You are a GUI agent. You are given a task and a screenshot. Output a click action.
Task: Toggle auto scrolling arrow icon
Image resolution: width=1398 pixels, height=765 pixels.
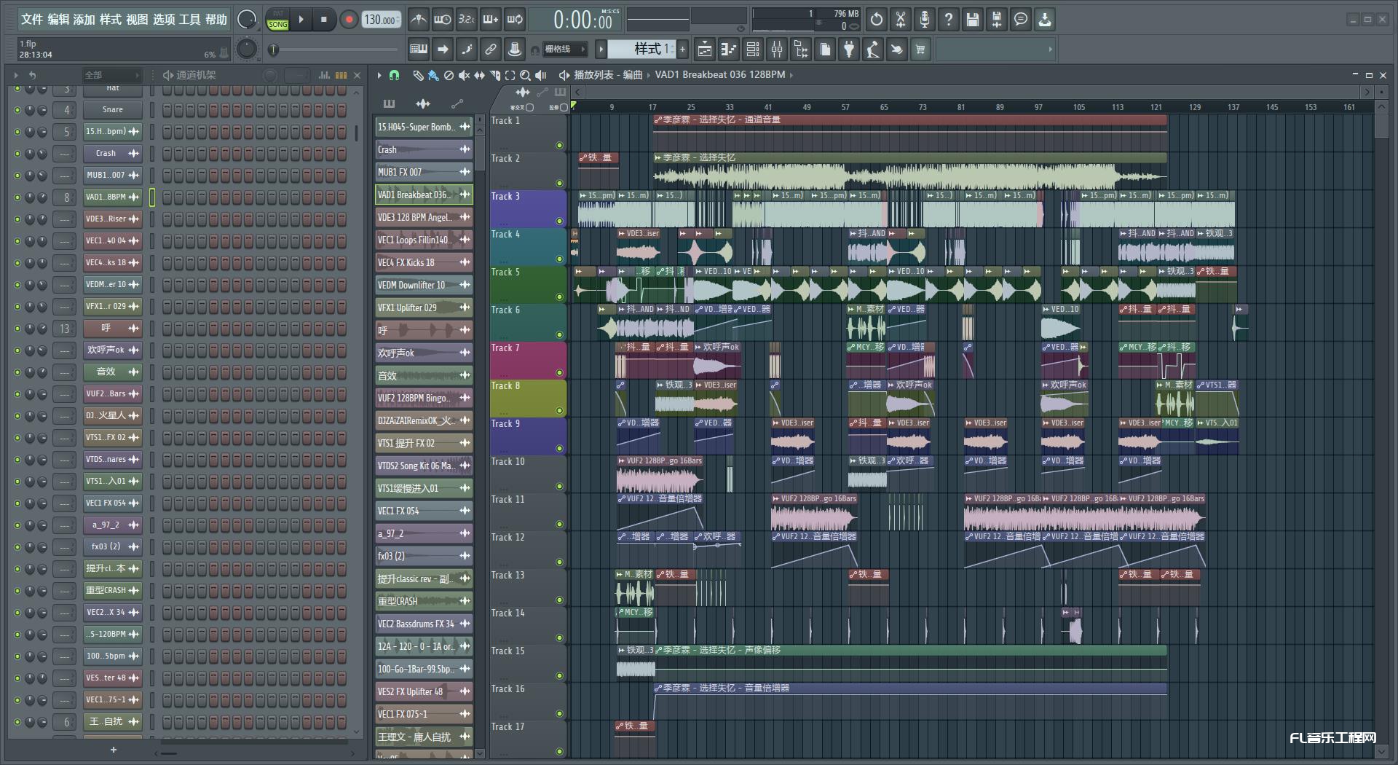coord(443,50)
